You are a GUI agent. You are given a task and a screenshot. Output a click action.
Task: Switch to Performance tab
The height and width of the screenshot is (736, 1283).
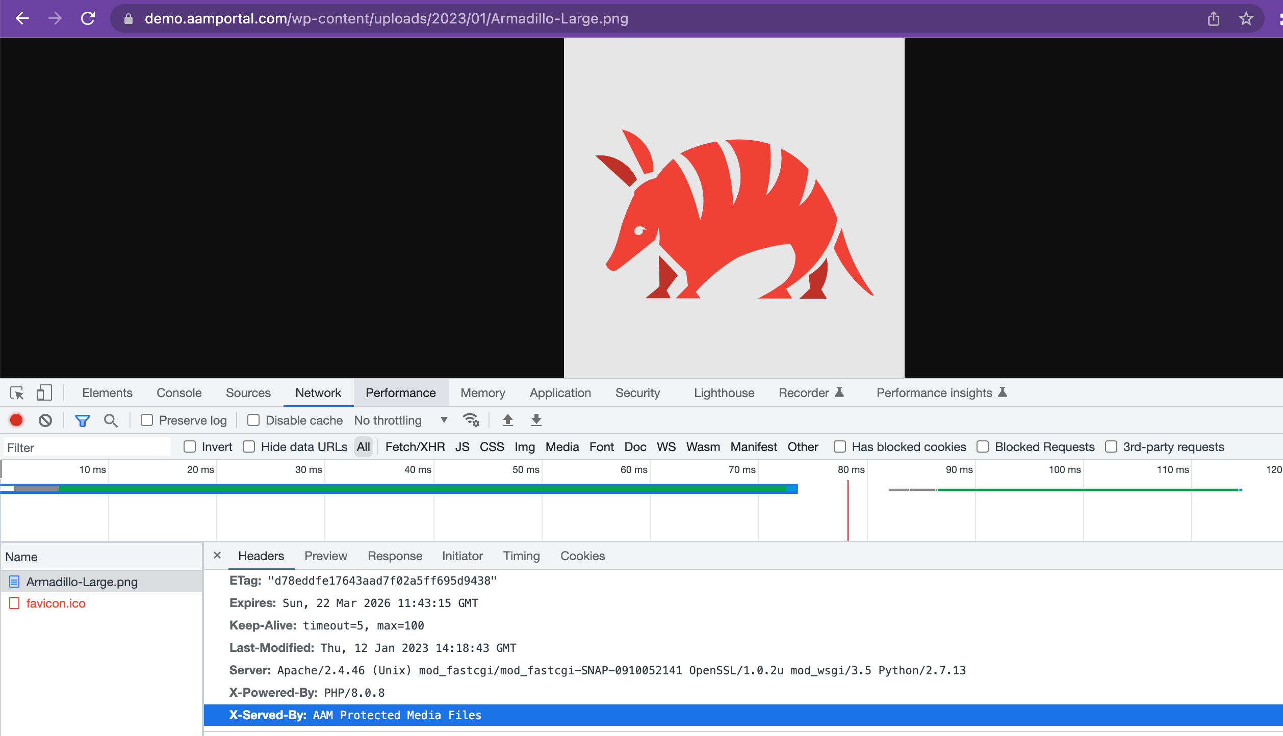click(401, 392)
